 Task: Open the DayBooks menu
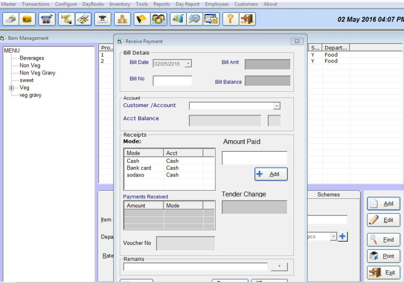coord(93,4)
